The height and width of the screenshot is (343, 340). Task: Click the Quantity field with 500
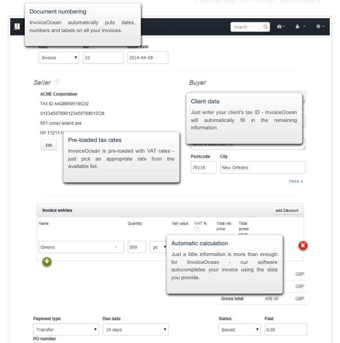click(x=137, y=247)
